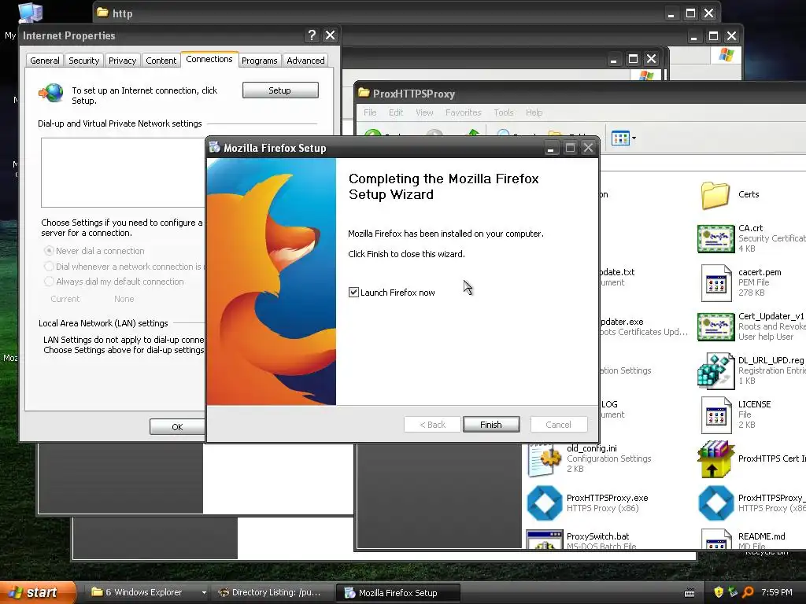Open the 6 Windows Explorer taskbar group

(148, 592)
